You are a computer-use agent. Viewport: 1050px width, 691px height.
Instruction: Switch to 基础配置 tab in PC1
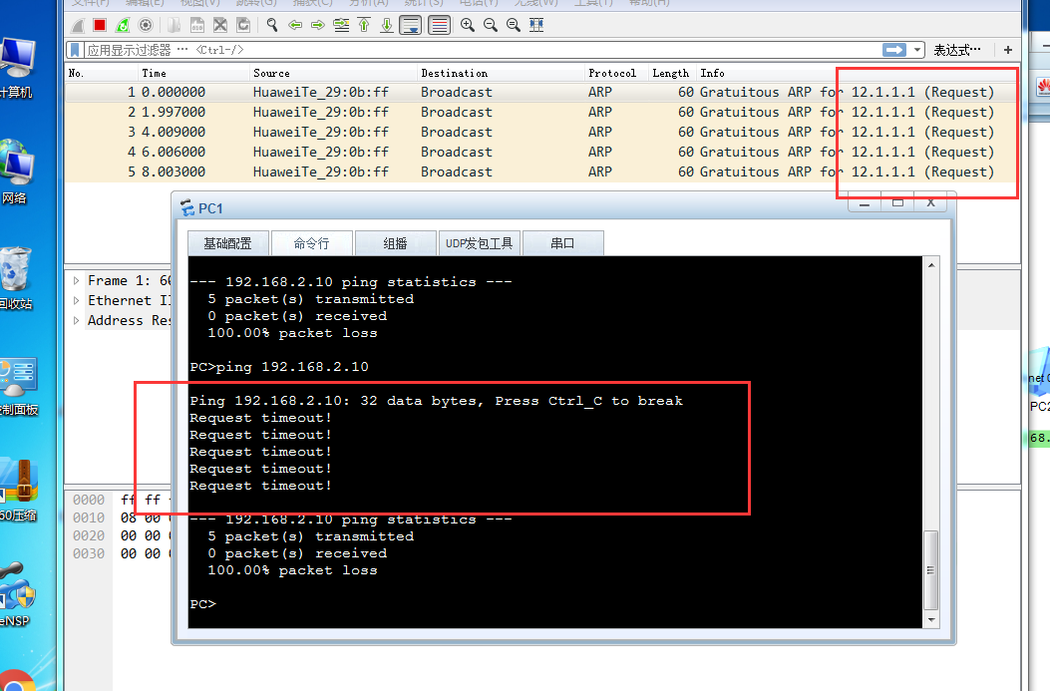click(227, 243)
